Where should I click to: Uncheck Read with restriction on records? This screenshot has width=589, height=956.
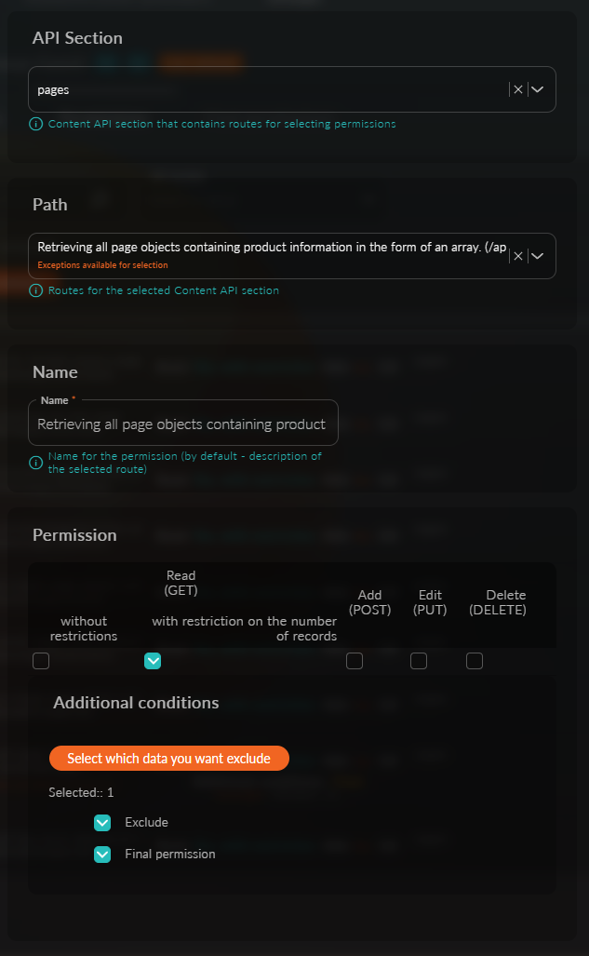[153, 661]
